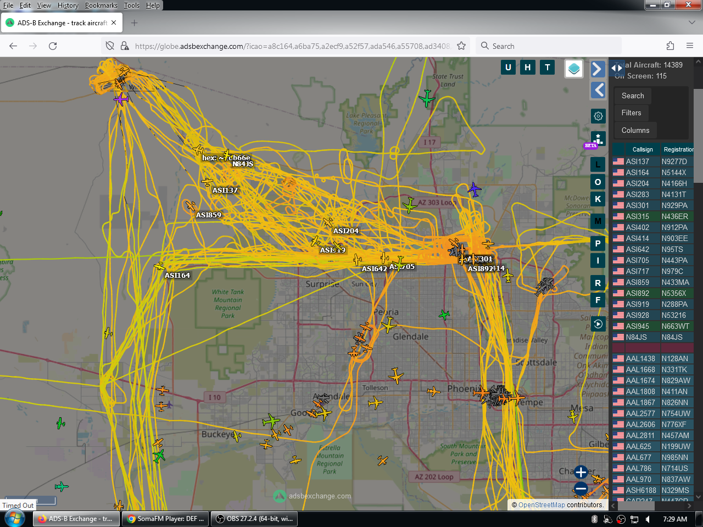
Task: Collapse sidebar with left chevron button
Action: pyautogui.click(x=598, y=90)
